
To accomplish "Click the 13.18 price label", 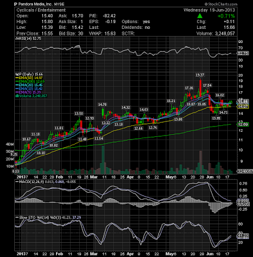I will point(118,125).
